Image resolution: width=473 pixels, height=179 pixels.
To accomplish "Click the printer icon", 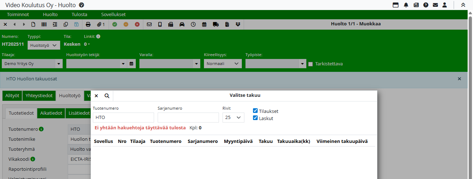I will (88, 24).
